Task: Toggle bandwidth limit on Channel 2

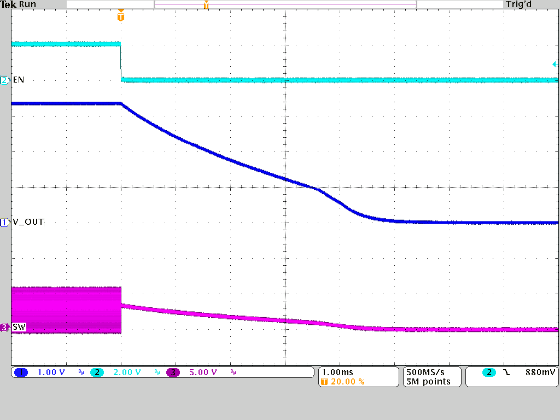Action: [157, 372]
